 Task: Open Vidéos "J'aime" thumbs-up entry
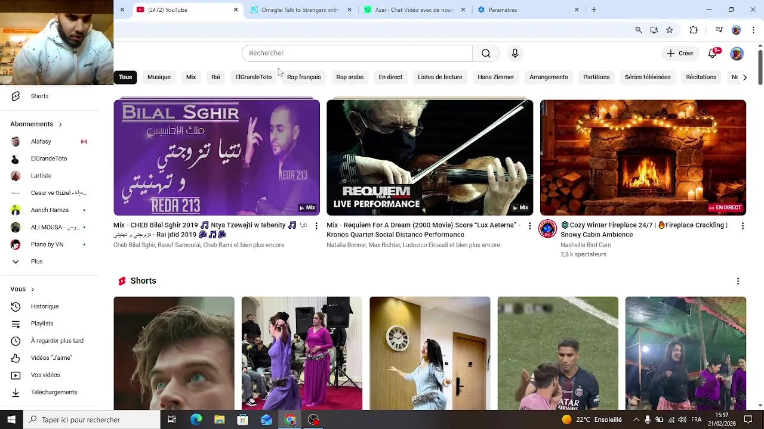click(49, 357)
